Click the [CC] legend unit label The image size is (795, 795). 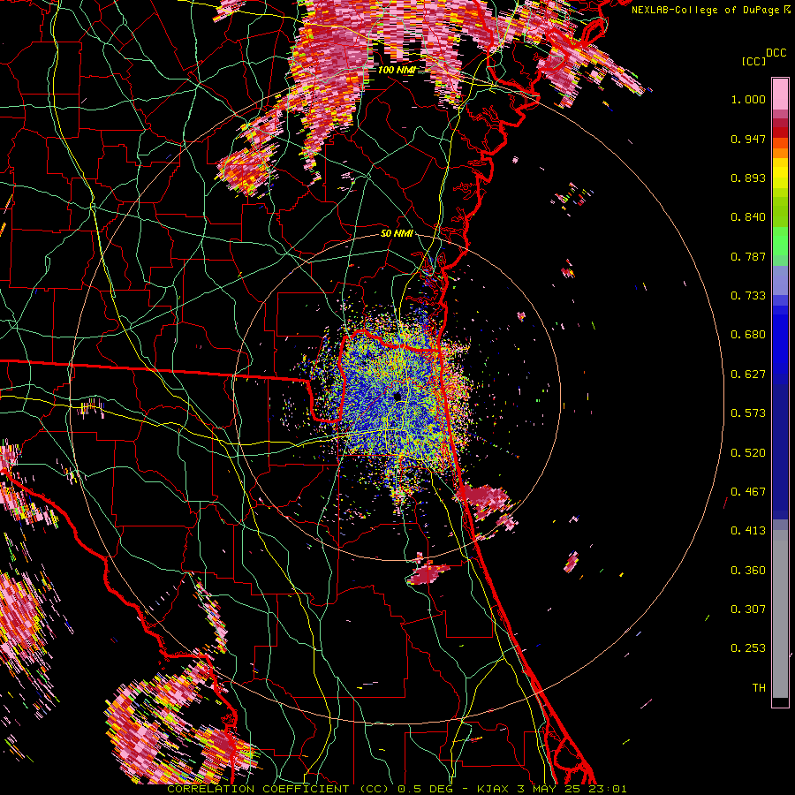pos(753,61)
